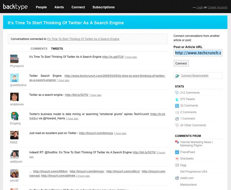Click the Connect Bookmarklet link
Screen dimensions: 231x190
(195, 76)
